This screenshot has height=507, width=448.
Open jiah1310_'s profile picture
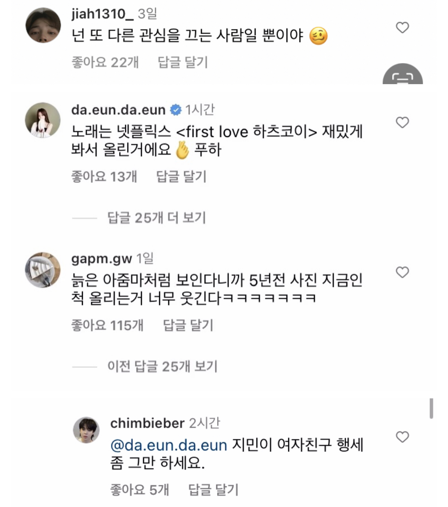(x=43, y=25)
